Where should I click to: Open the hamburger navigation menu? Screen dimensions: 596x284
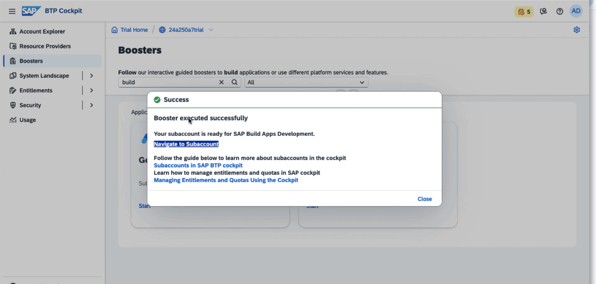tap(12, 11)
